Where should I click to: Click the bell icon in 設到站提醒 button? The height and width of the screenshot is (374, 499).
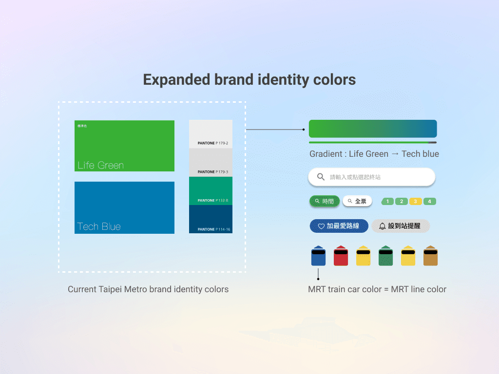(382, 226)
